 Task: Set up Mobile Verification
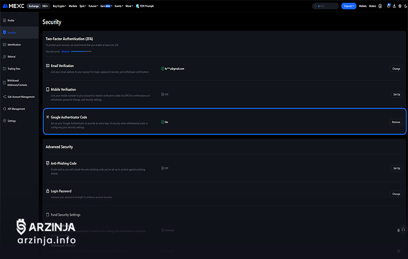pos(396,94)
